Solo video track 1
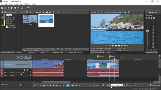The image size is (161, 90). (x=30, y=62)
